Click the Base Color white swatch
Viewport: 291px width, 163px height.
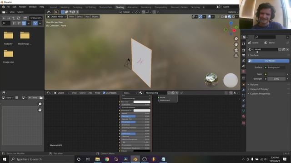point(142,102)
